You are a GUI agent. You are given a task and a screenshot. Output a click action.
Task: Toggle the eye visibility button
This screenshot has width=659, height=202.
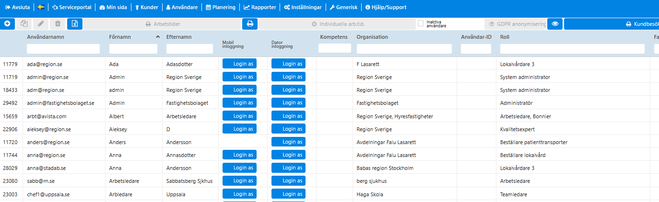coord(555,23)
